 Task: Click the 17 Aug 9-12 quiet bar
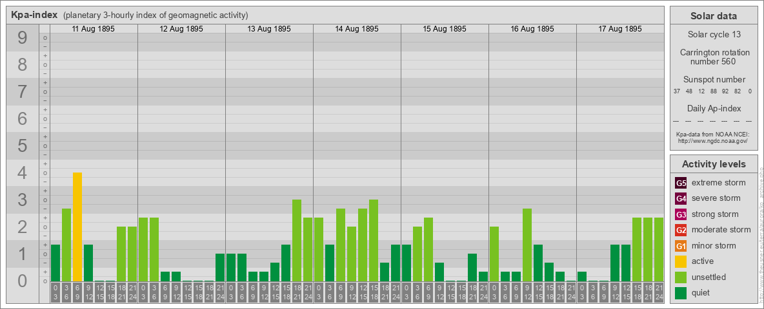click(x=615, y=263)
